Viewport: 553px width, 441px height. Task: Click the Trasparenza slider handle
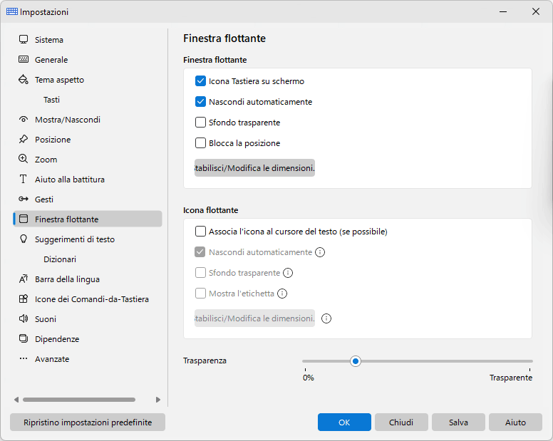[x=356, y=361]
